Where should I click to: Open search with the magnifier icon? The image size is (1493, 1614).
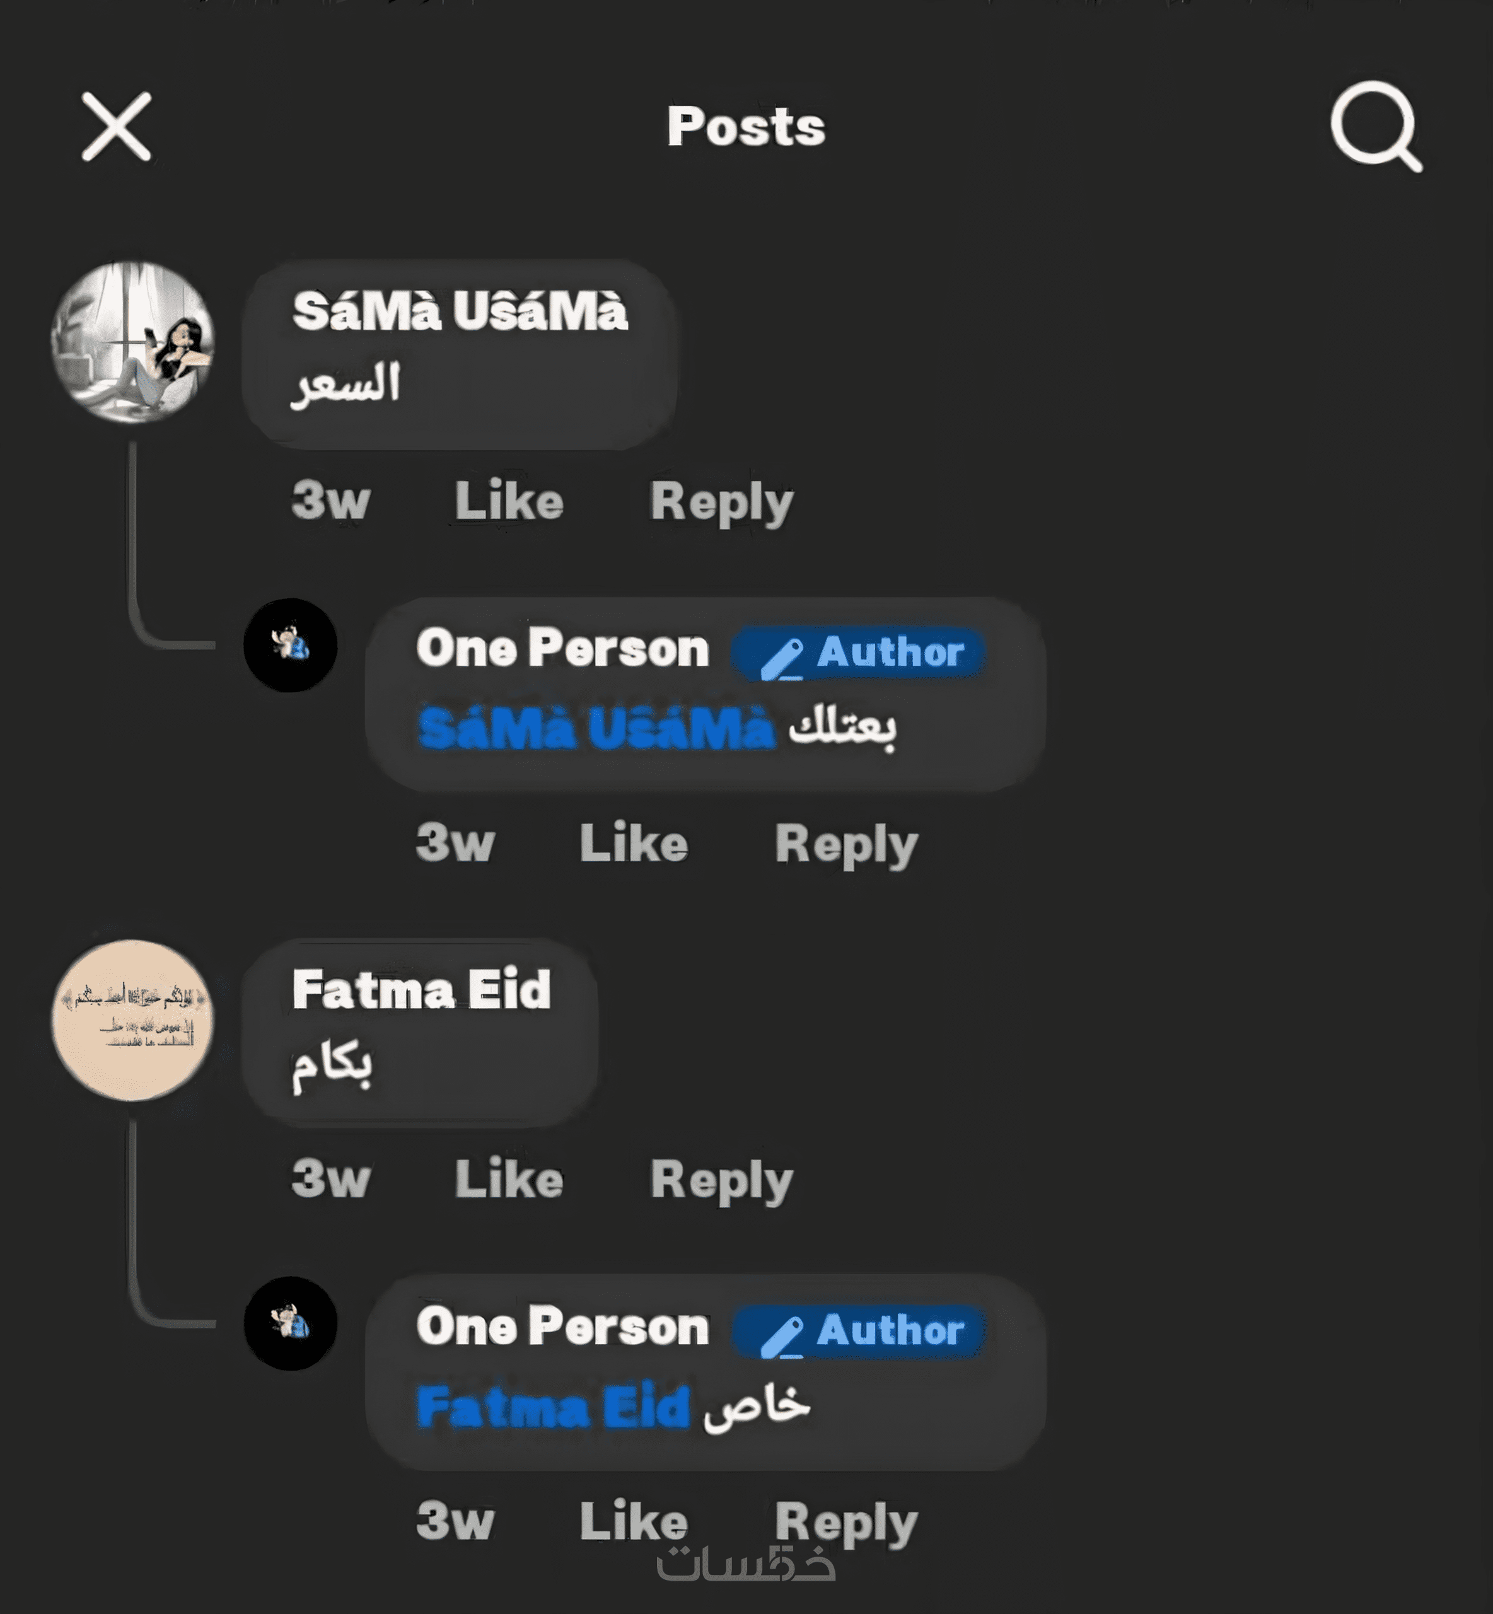coord(1376,127)
